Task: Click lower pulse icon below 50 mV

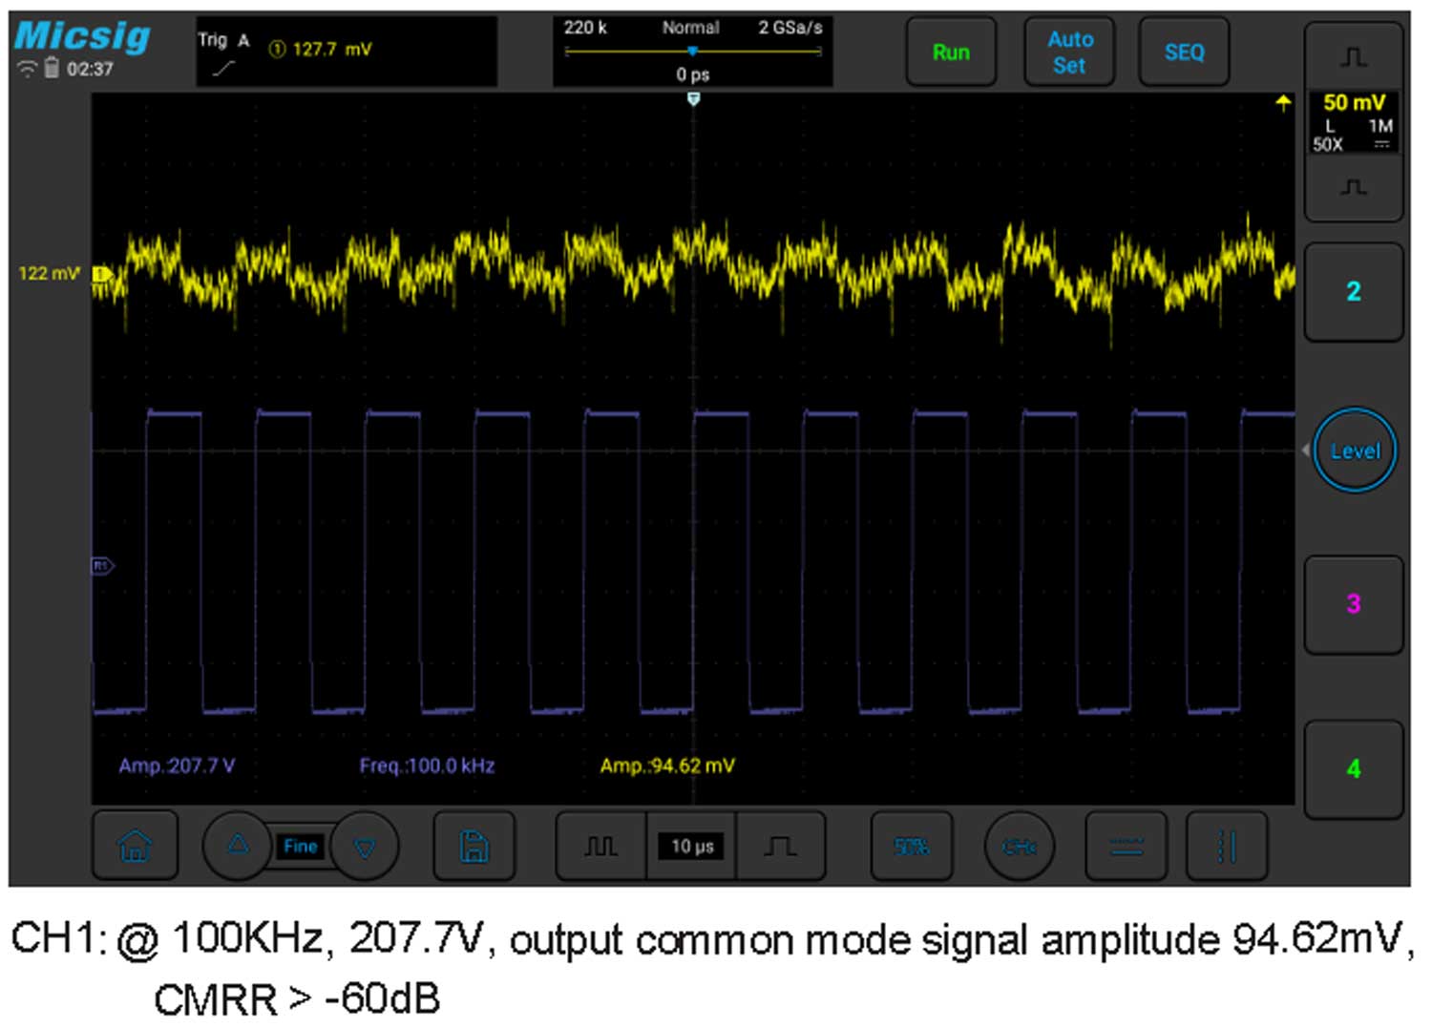Action: click(1353, 187)
